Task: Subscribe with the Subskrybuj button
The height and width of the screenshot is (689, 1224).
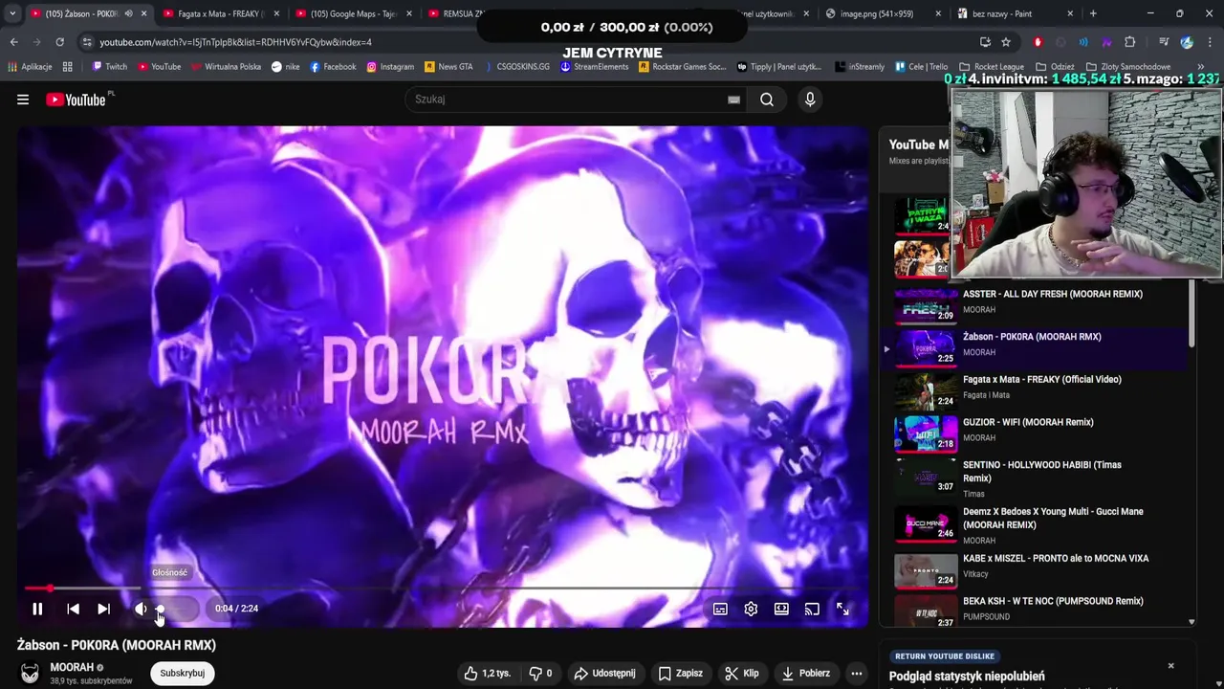Action: tap(182, 673)
